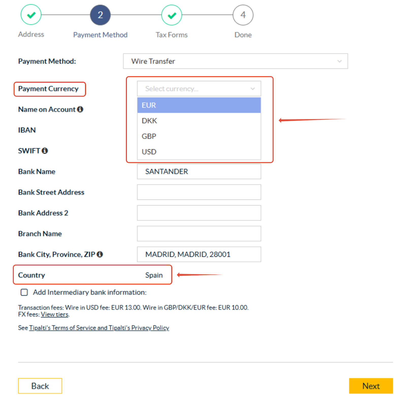The height and width of the screenshot is (404, 406).
Task: Go Back to the previous step
Action: 40,386
